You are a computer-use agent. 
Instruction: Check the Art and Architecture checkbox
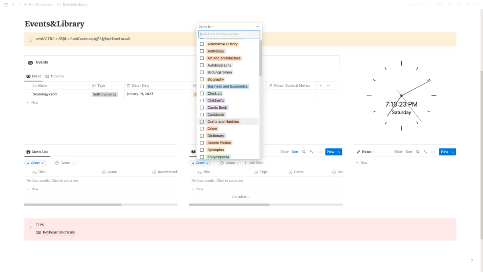[x=202, y=58]
